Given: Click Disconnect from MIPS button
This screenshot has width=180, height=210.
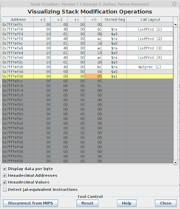Looking at the screenshot, I should coord(31,203).
